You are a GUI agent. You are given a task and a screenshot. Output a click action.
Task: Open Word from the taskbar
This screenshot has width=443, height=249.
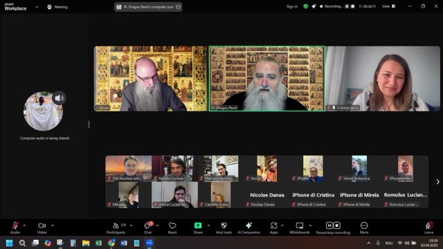124,243
